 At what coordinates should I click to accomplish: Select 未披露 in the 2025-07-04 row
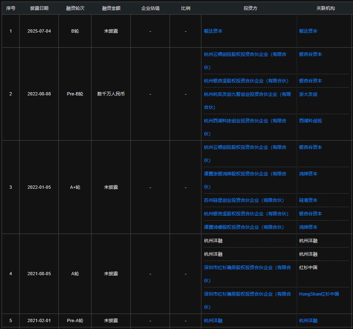(111, 31)
